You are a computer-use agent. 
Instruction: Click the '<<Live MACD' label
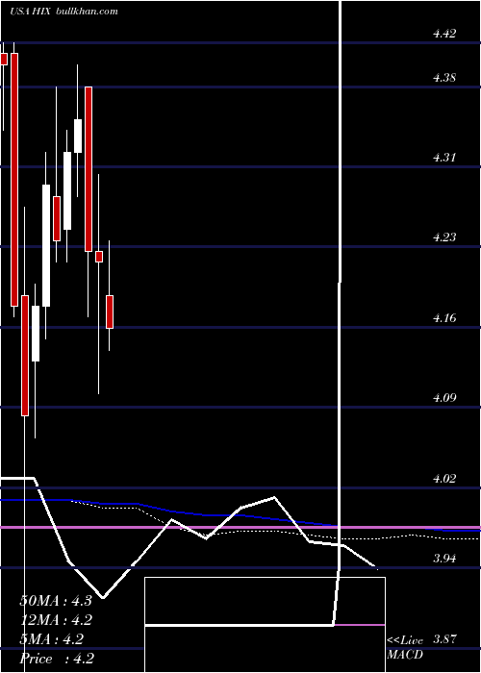[405, 647]
